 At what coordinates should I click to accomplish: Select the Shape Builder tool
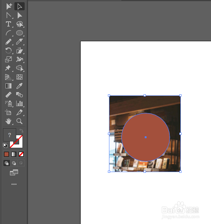point(20,68)
